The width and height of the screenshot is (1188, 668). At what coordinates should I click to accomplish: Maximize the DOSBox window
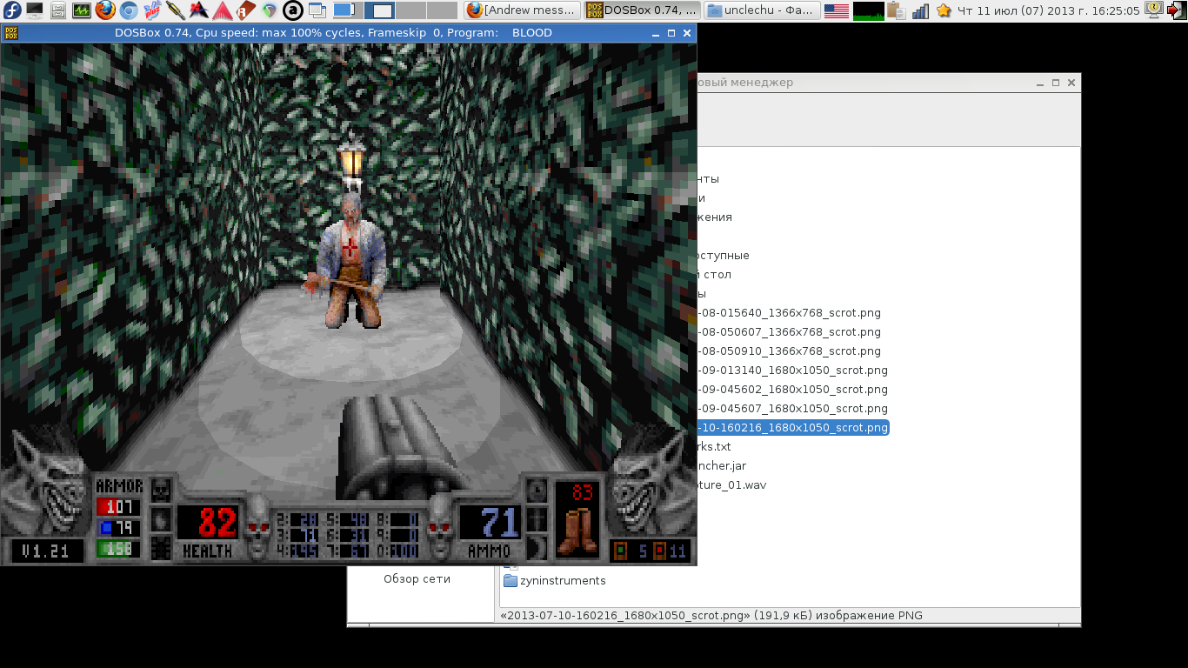671,33
